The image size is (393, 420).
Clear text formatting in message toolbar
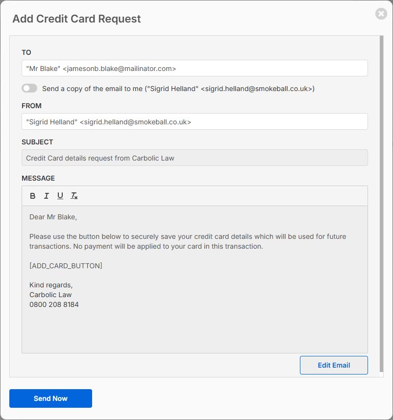point(74,196)
